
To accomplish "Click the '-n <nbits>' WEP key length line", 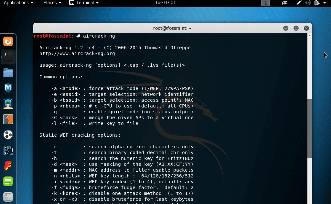I will [122, 176].
